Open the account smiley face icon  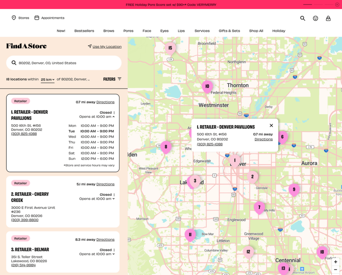(x=315, y=18)
